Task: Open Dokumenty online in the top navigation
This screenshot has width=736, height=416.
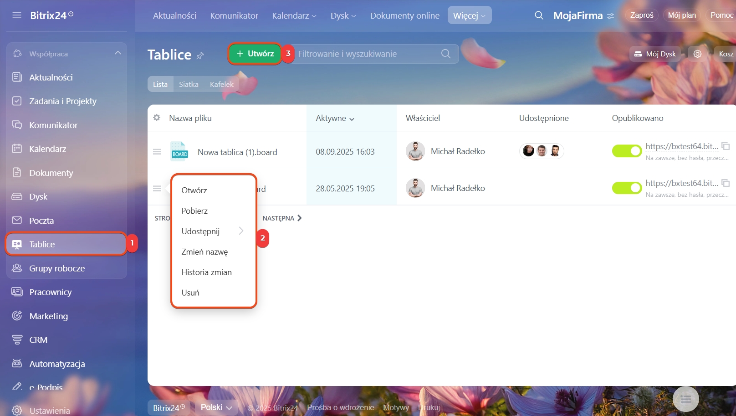Action: [405, 15]
